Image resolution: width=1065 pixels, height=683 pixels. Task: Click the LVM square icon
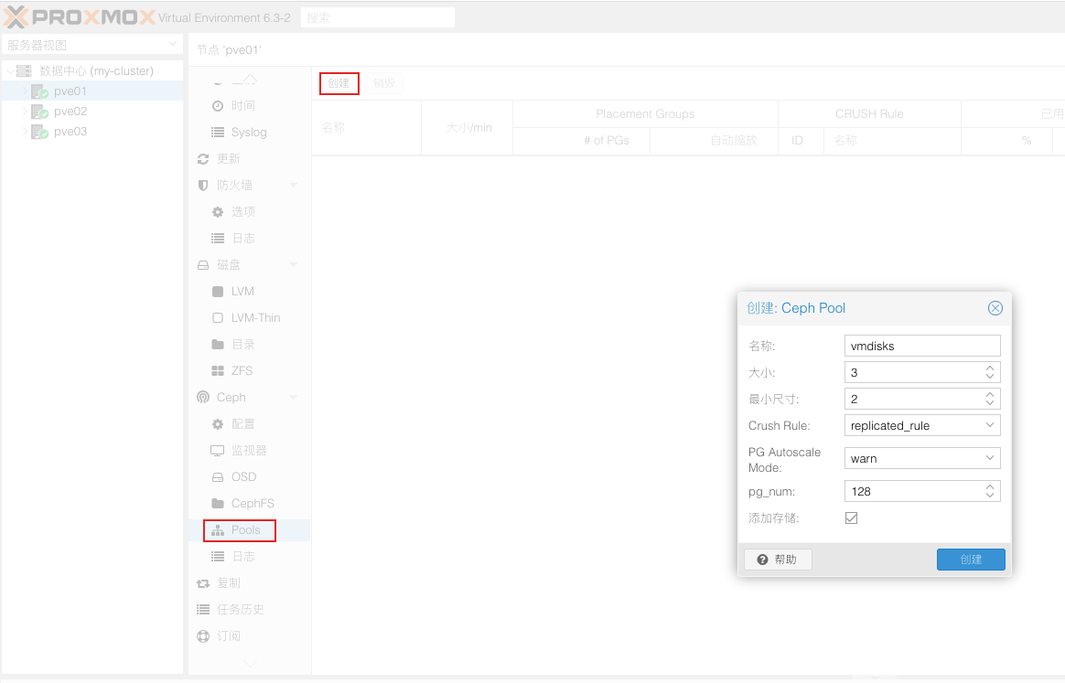[218, 292]
